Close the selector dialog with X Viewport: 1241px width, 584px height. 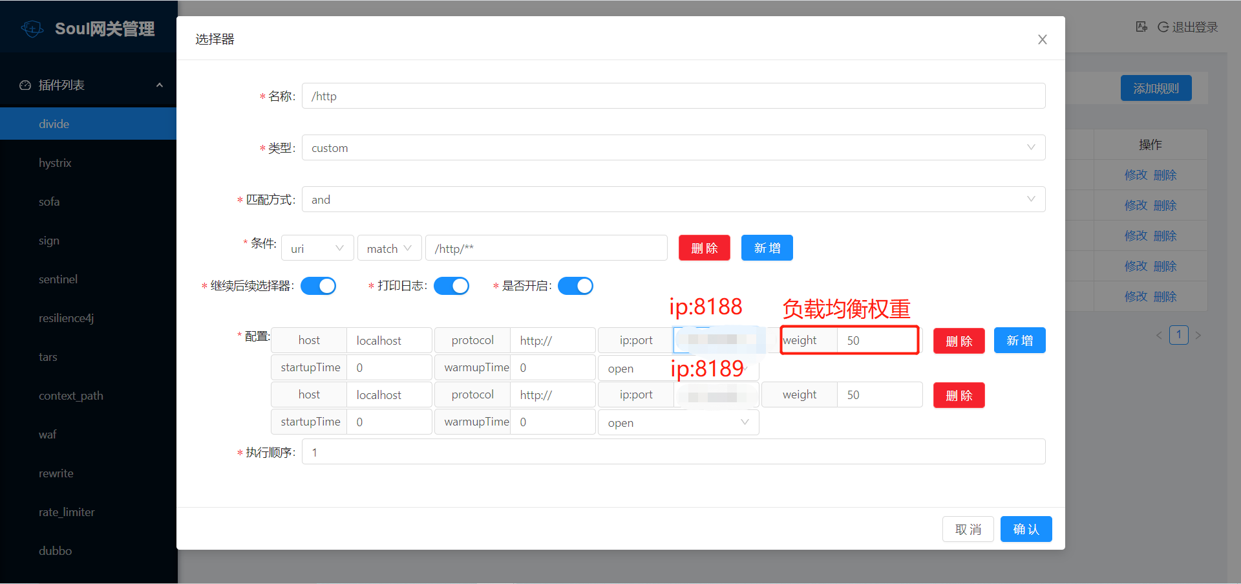point(1042,39)
